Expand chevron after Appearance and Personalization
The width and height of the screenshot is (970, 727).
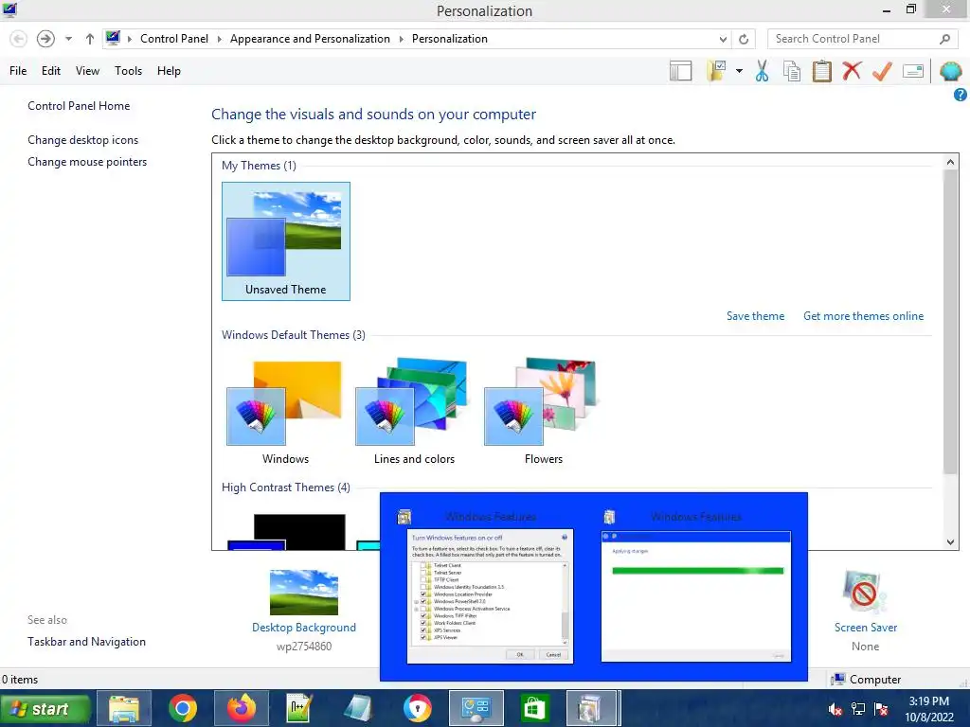401,39
